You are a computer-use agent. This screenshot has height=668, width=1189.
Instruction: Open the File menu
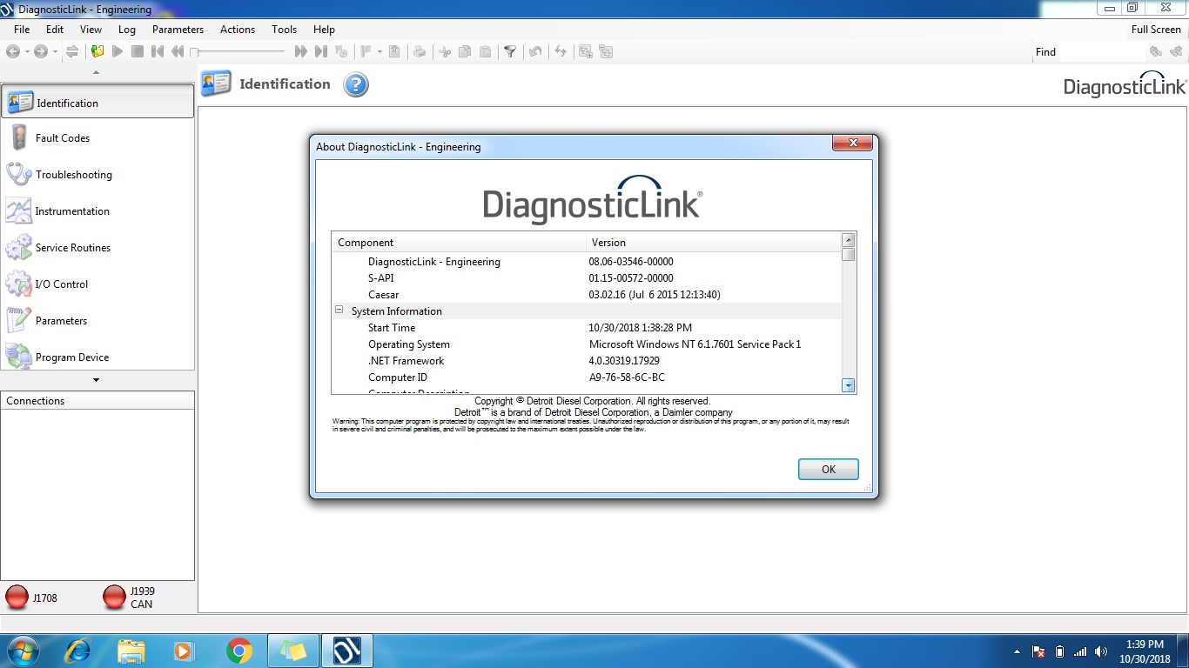tap(22, 29)
